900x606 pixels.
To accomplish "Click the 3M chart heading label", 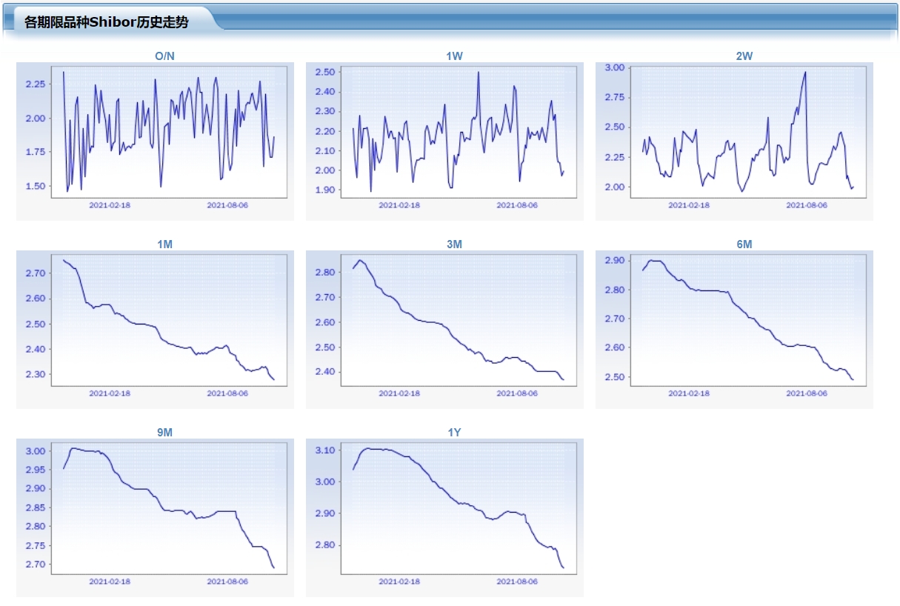I will coord(455,244).
